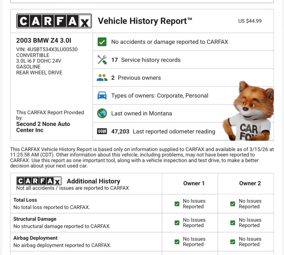Click 'Not all accidents / issues are reported' note
Screen dimensions: 284x255
pos(73,188)
